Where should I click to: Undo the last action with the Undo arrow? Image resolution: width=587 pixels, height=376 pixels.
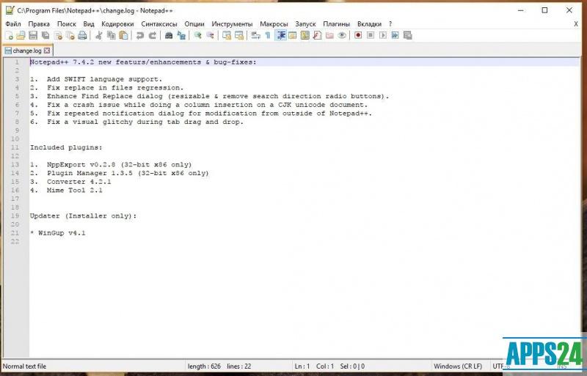point(140,35)
